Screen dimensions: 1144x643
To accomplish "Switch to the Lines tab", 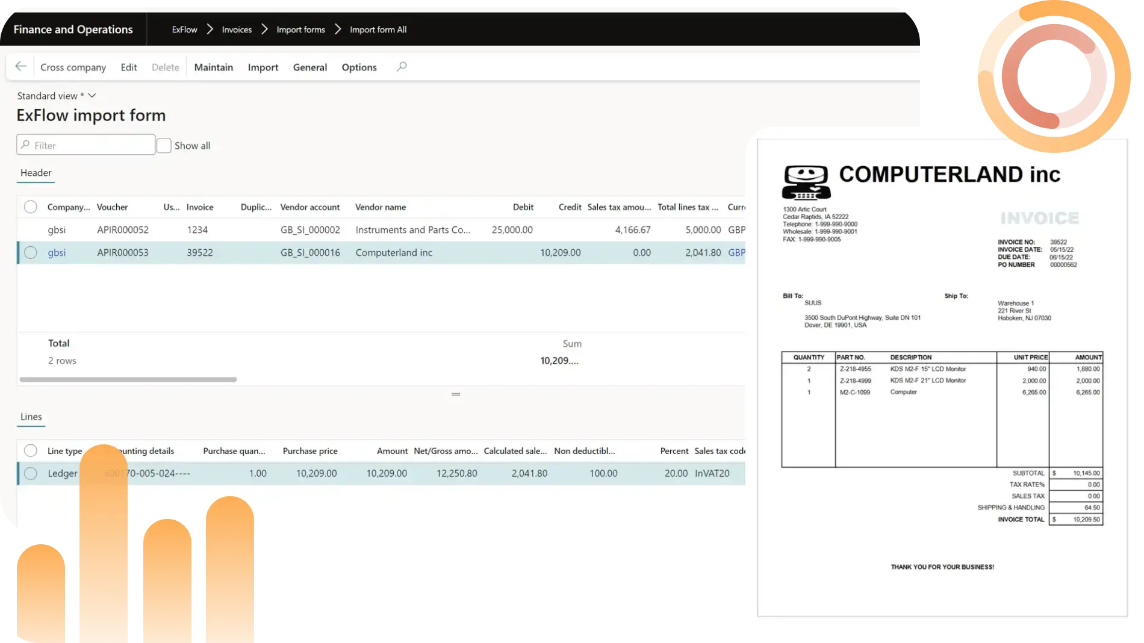I will tap(31, 417).
